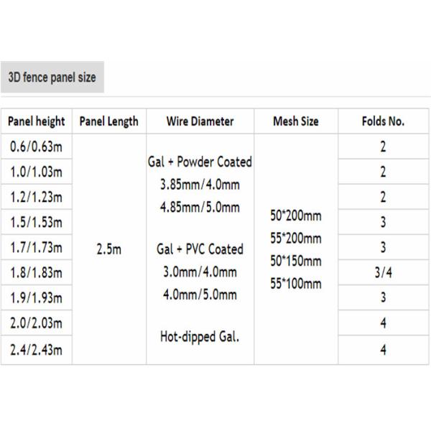Select the 1.8/1.83m panel height cell

point(37,274)
